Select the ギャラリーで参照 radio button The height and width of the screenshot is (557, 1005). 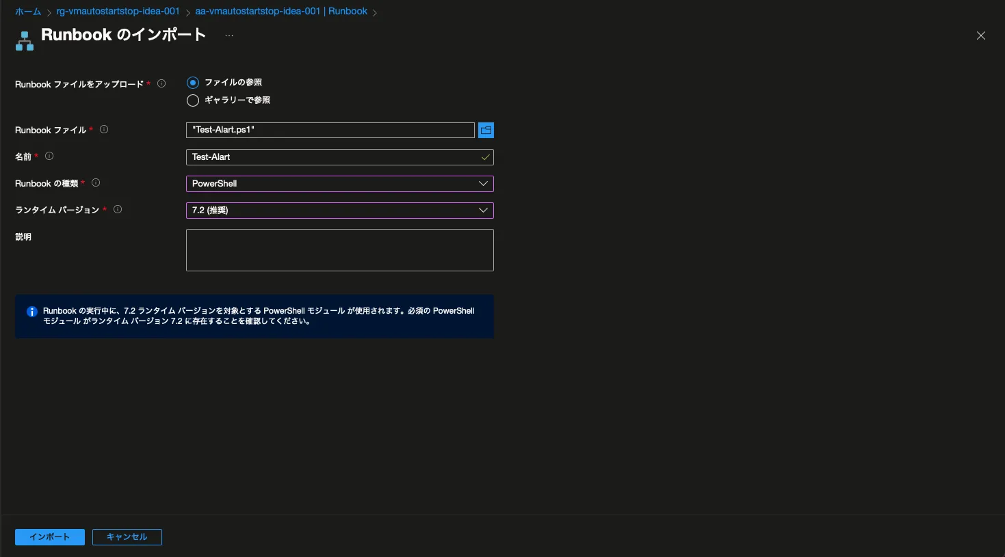tap(193, 100)
